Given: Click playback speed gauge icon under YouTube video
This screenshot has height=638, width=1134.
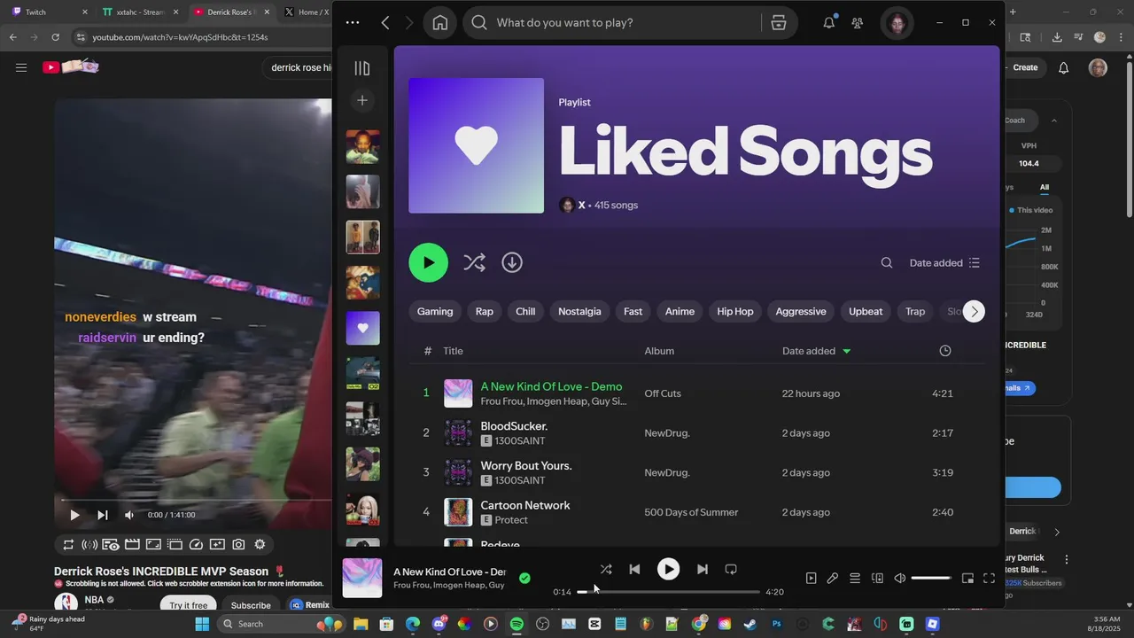Looking at the screenshot, I should (x=196, y=545).
